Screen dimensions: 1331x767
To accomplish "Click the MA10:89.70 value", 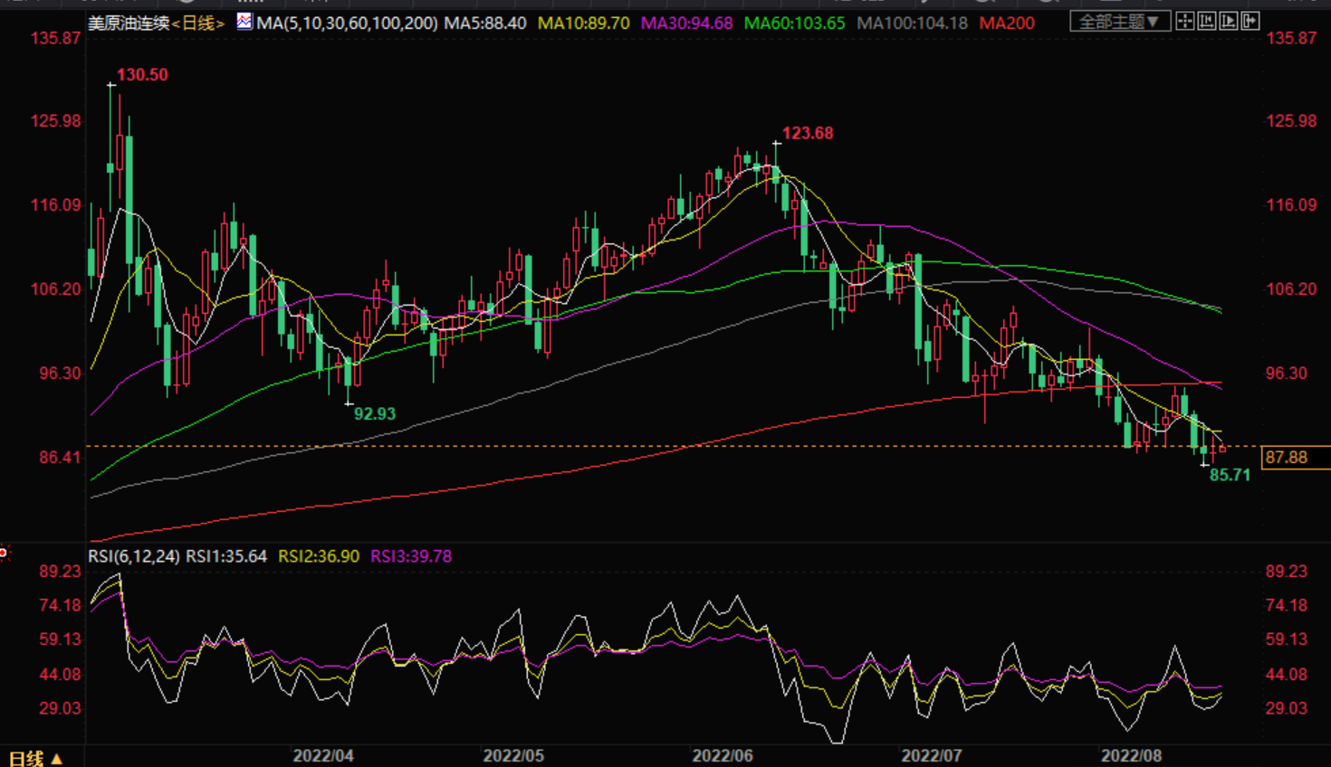I will click(584, 23).
